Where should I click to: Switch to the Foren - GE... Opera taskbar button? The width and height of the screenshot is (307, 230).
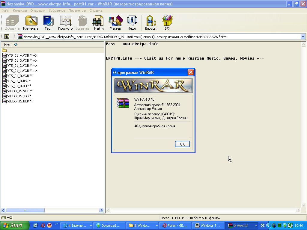click(x=175, y=226)
